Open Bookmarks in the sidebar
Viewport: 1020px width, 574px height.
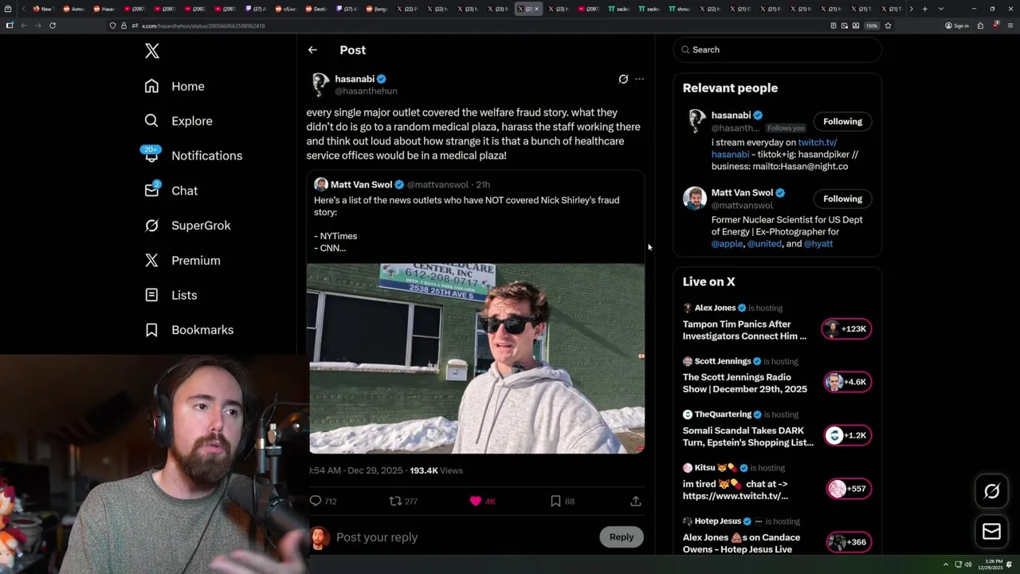[x=189, y=330]
